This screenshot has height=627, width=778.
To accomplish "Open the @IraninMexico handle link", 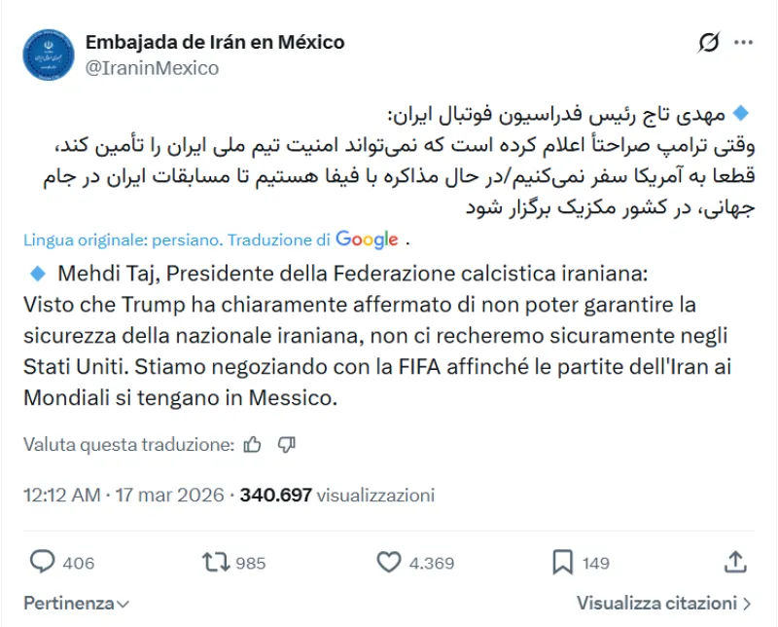I will [x=152, y=68].
